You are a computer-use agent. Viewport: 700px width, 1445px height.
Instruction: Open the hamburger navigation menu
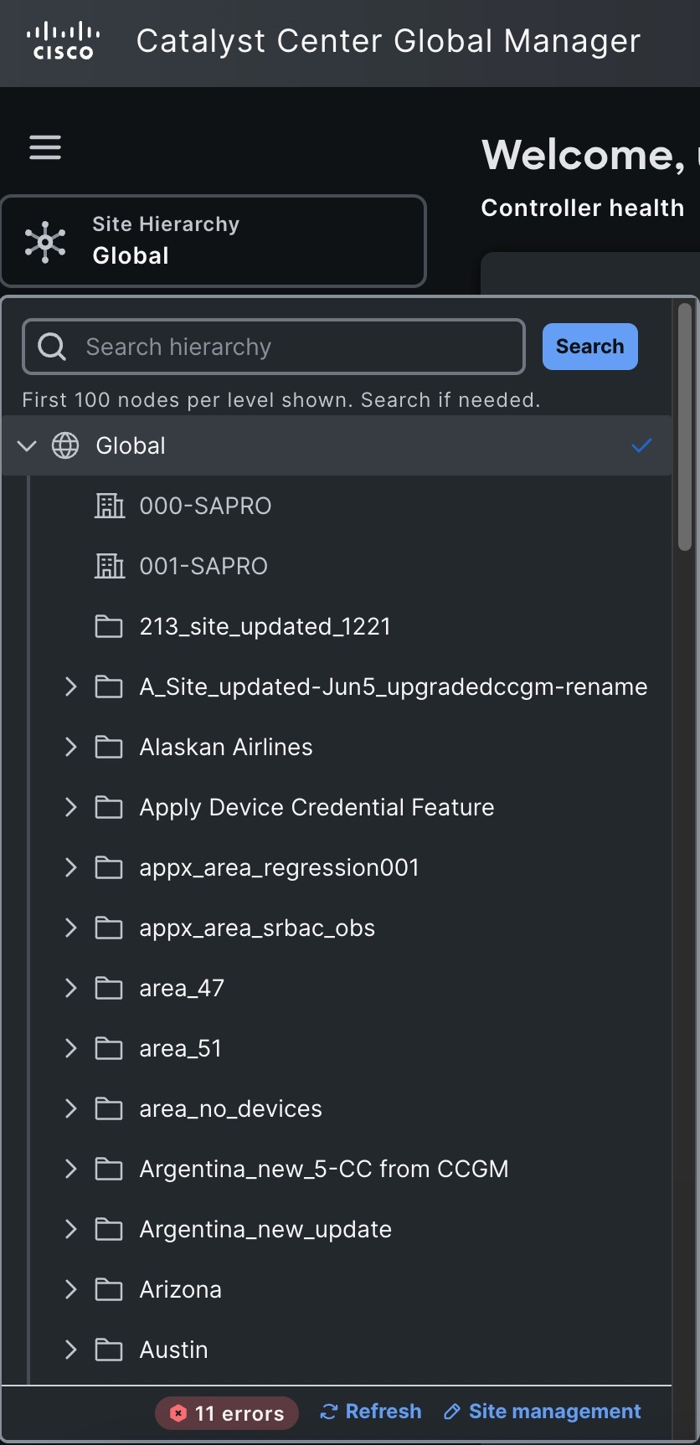coord(45,147)
